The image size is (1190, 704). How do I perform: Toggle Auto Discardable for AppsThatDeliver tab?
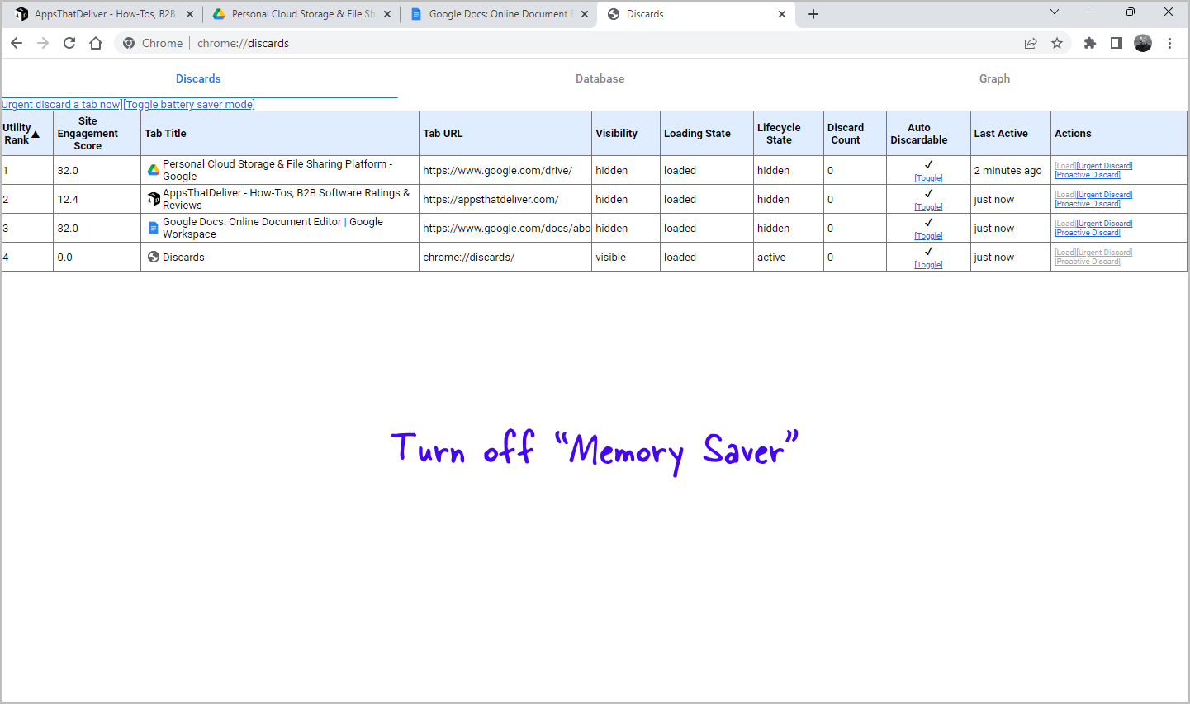(x=928, y=206)
